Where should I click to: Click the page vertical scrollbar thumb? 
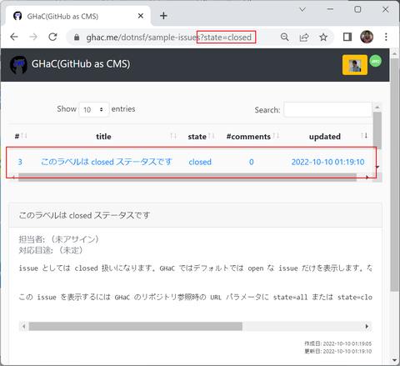point(394,175)
